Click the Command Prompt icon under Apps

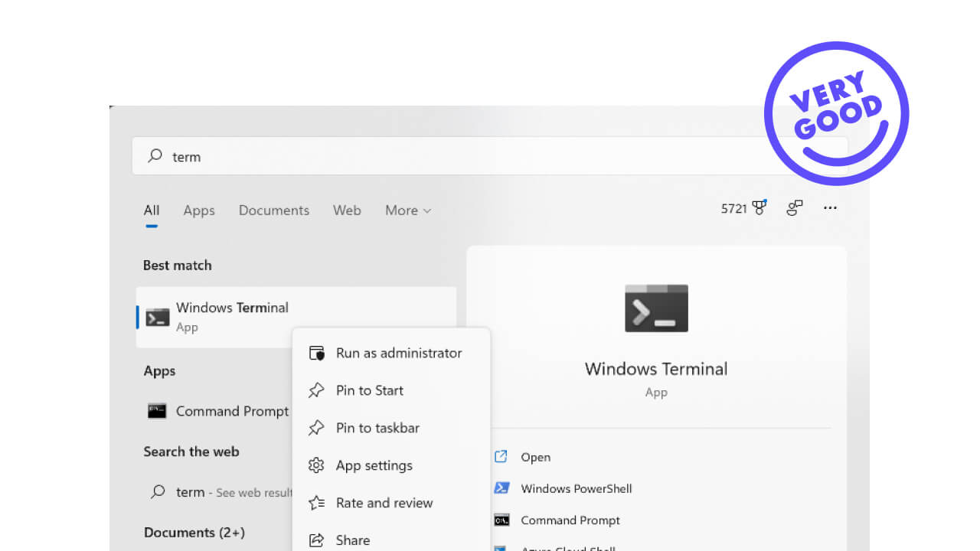pyautogui.click(x=157, y=411)
